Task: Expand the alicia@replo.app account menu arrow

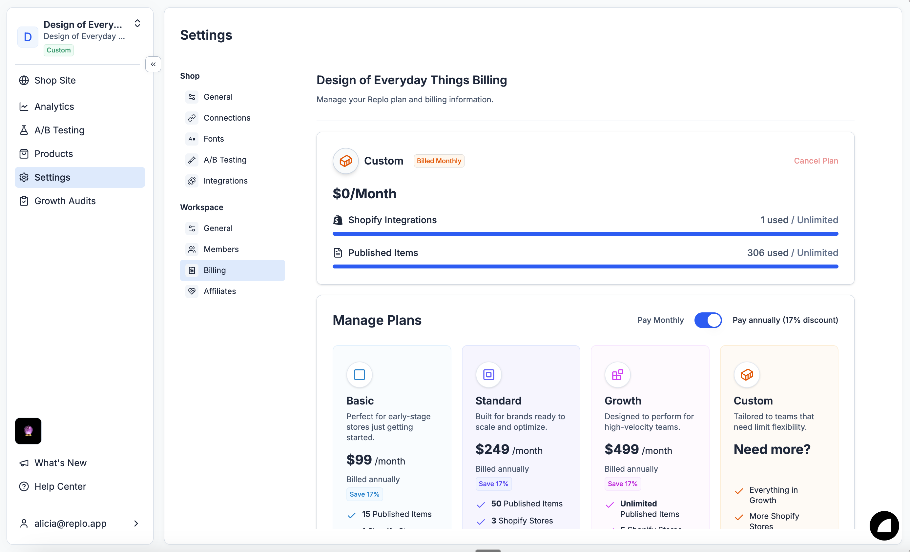Action: (136, 523)
